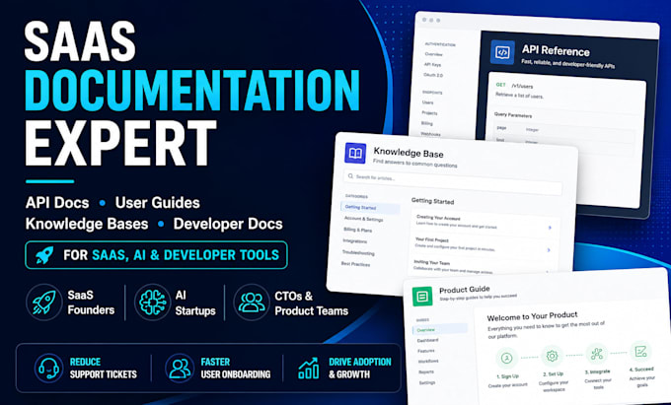Open Billing & Plans category
Viewport: 671px width, 405px height.
click(x=358, y=230)
